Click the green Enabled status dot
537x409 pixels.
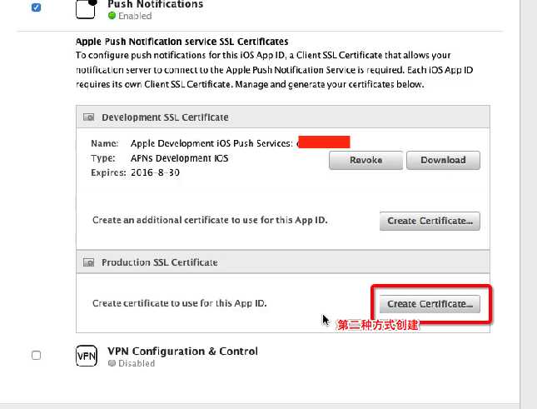click(112, 16)
